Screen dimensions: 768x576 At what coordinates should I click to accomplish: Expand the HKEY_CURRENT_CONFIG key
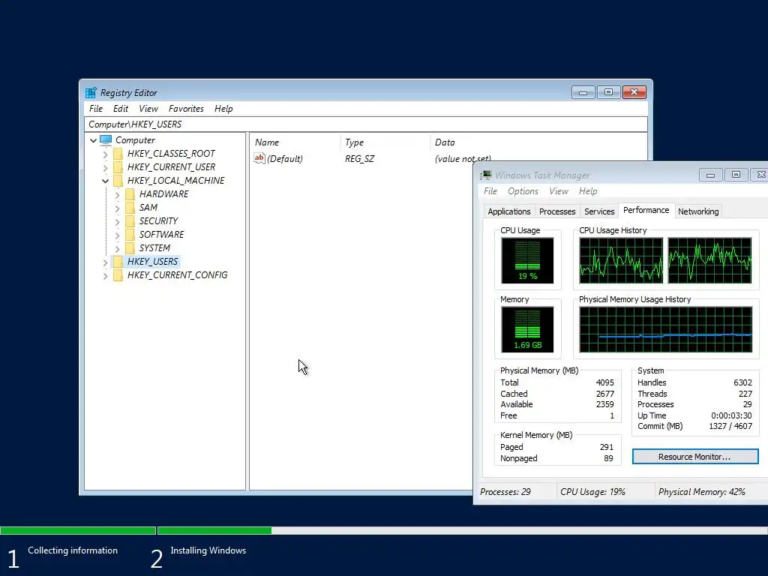[105, 276]
